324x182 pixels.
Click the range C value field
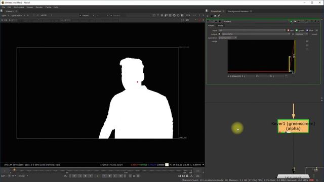tap(263, 76)
